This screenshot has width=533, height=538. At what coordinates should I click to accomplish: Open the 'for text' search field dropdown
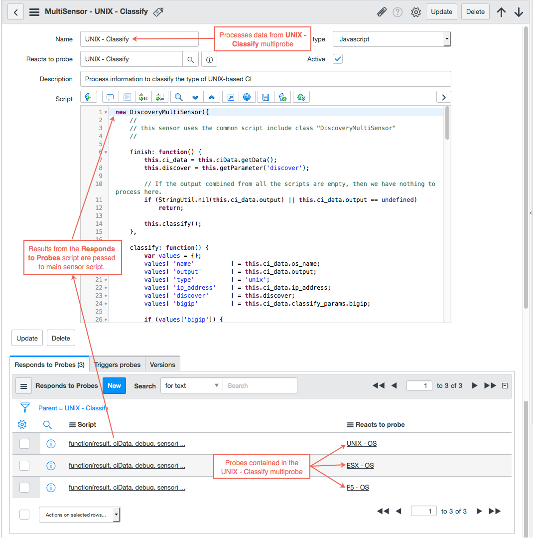192,385
